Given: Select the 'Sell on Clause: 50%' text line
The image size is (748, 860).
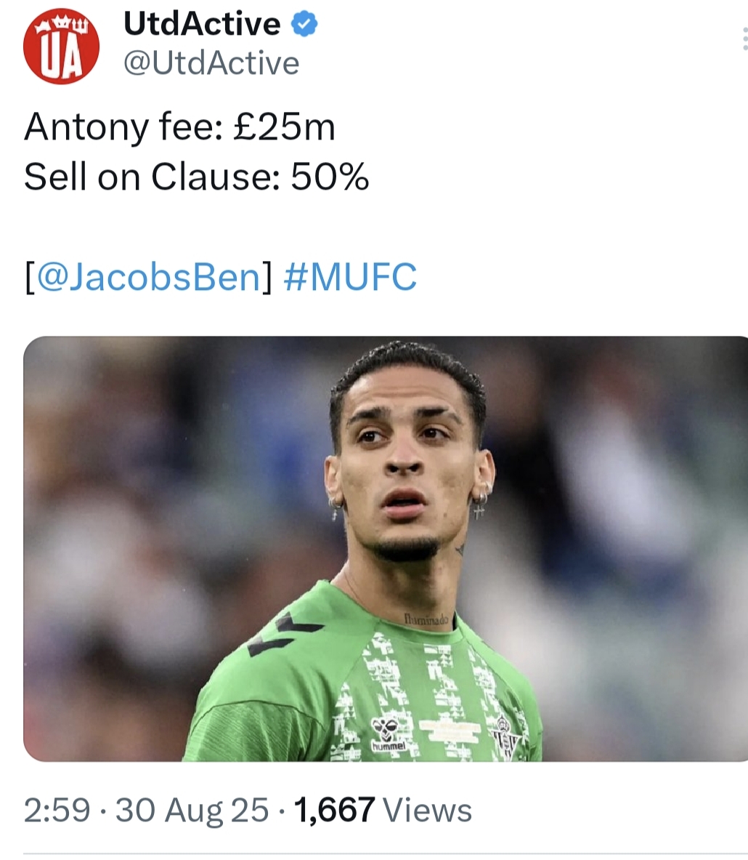Looking at the screenshot, I should click(197, 177).
